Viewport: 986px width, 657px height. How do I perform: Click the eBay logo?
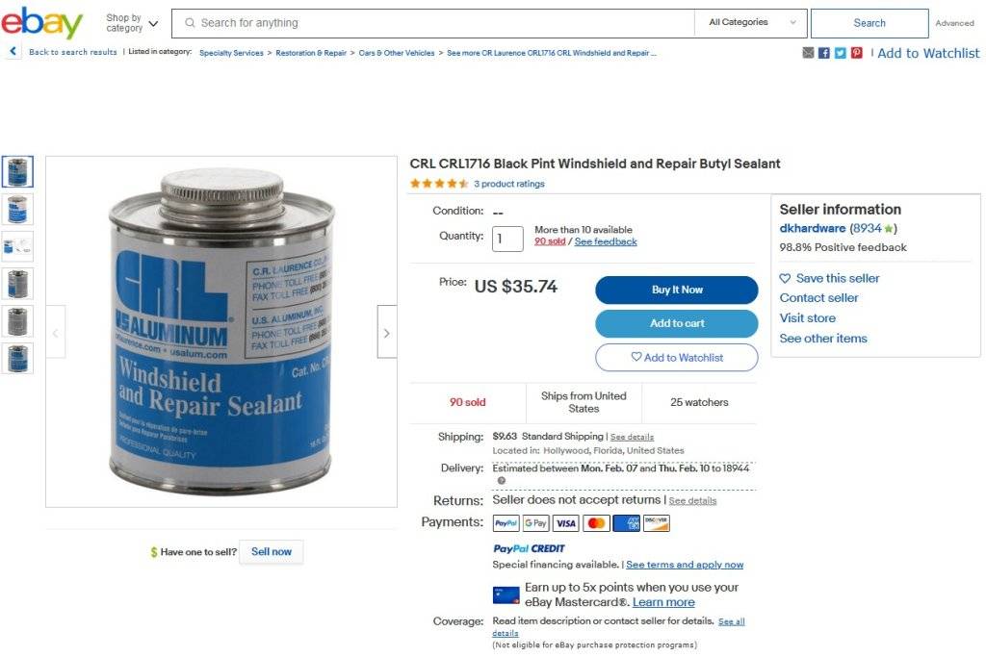(41, 23)
